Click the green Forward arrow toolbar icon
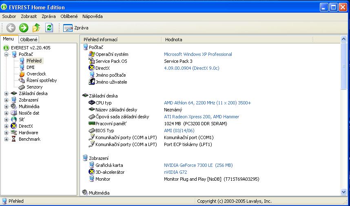350x206 pixels. tap(24, 28)
